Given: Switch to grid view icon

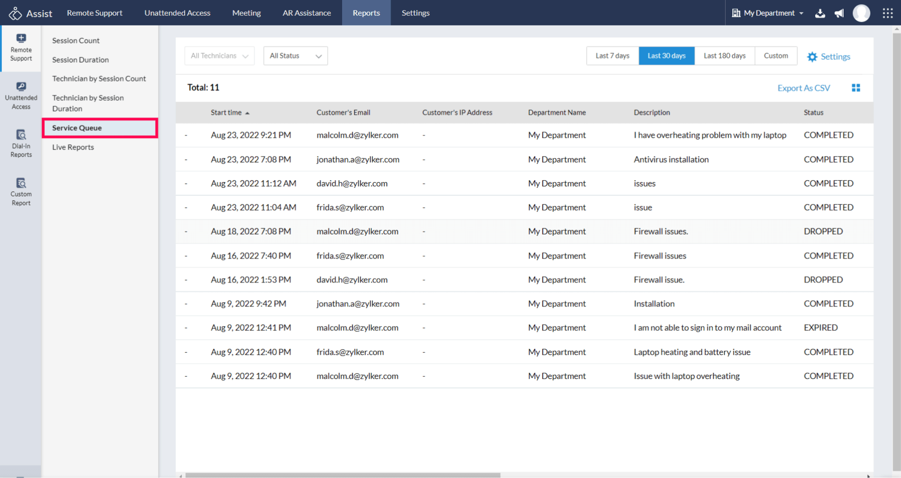Looking at the screenshot, I should pos(856,88).
